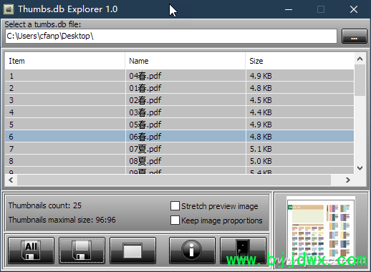Image resolution: width=371 pixels, height=272 pixels.
Task: Click the exit door icon button
Action: pyautogui.click(x=243, y=251)
